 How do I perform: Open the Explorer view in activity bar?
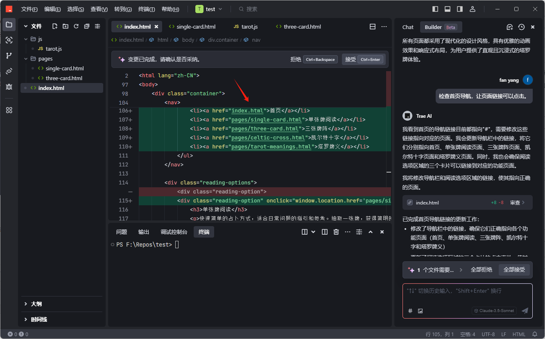coord(9,25)
